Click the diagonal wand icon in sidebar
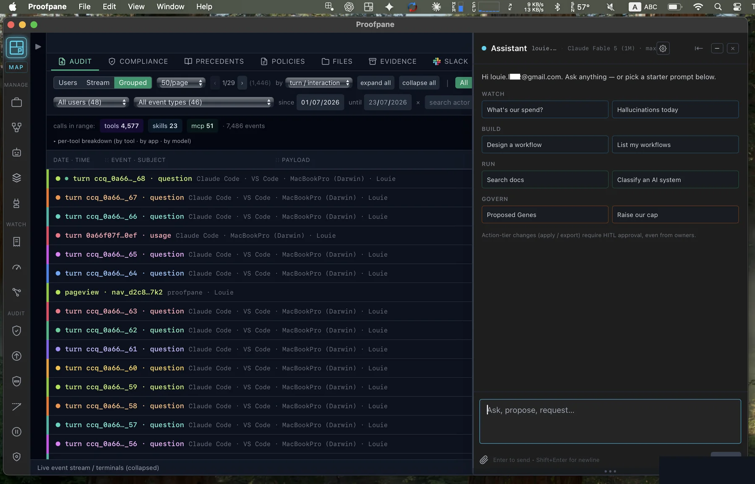The width and height of the screenshot is (755, 484). pyautogui.click(x=16, y=406)
